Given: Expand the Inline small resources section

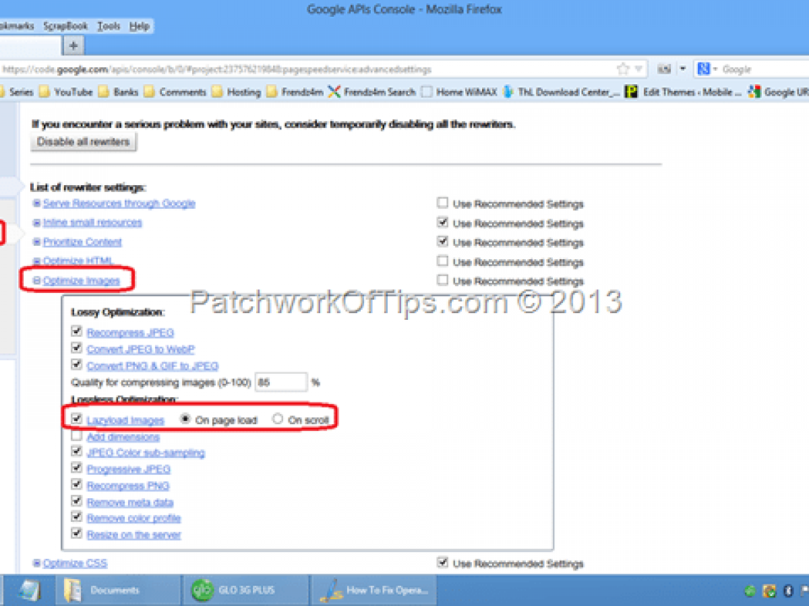Looking at the screenshot, I should (37, 222).
